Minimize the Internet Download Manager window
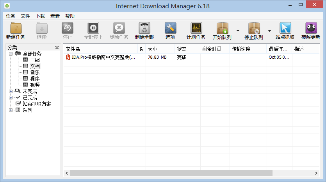 [x=290, y=5]
